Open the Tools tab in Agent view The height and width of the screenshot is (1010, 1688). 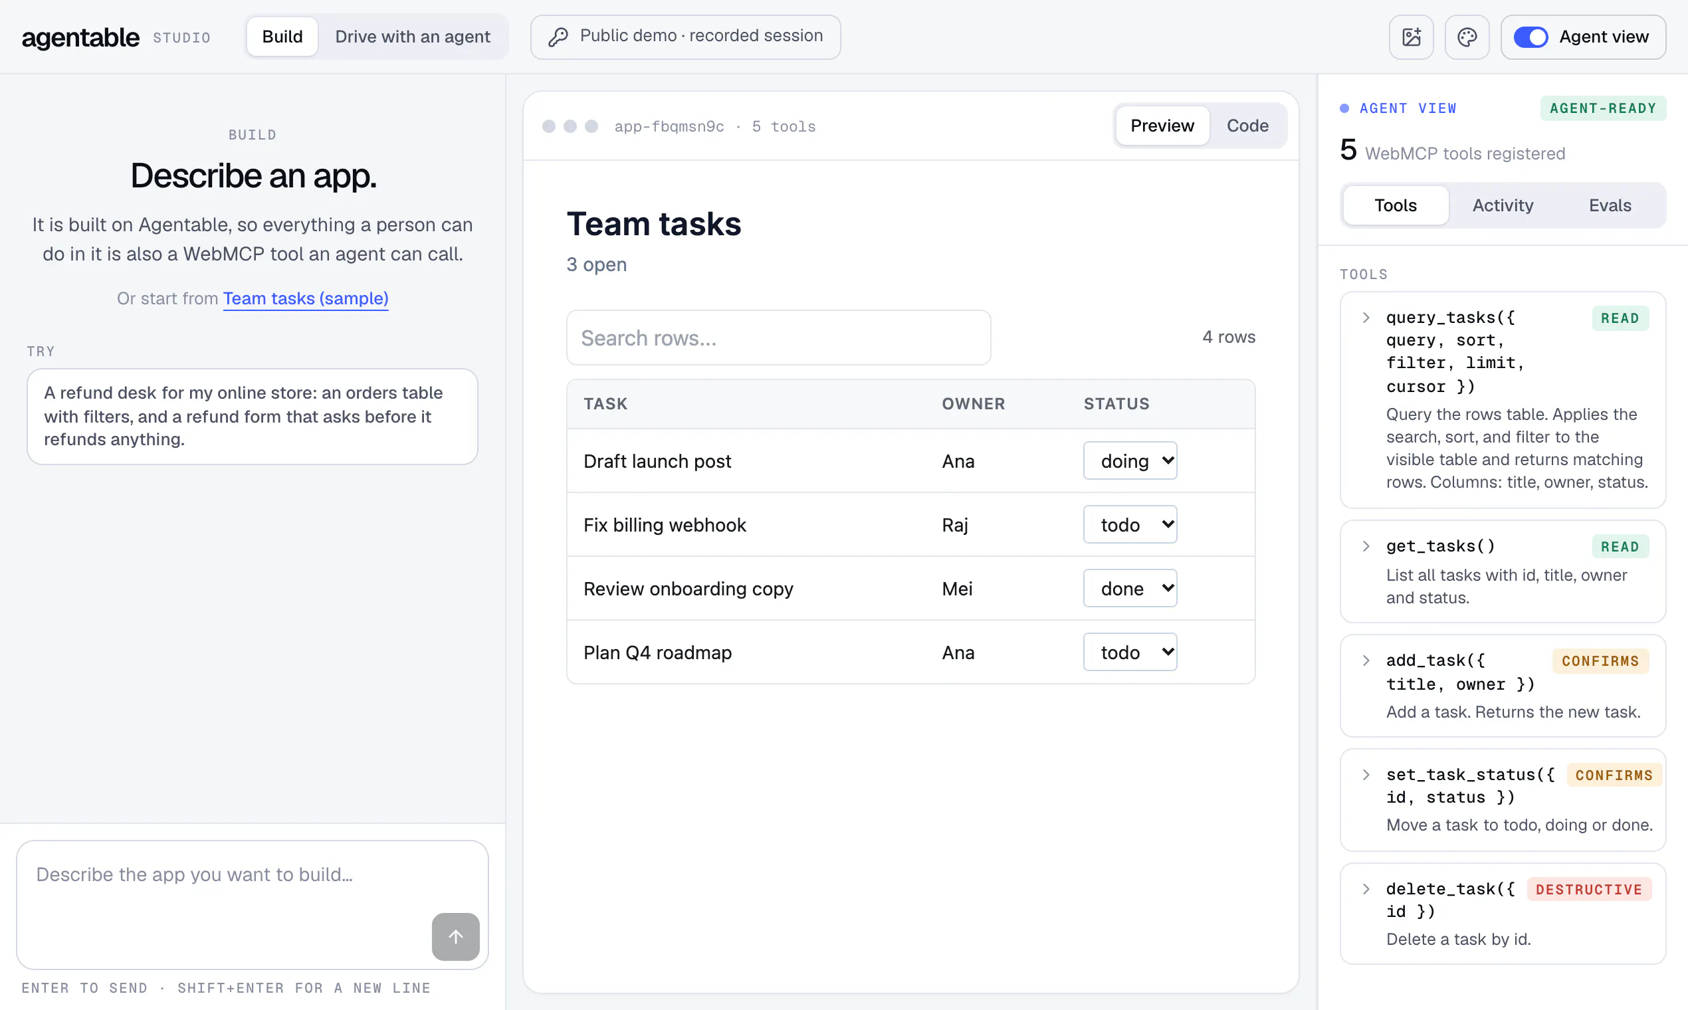(1396, 205)
